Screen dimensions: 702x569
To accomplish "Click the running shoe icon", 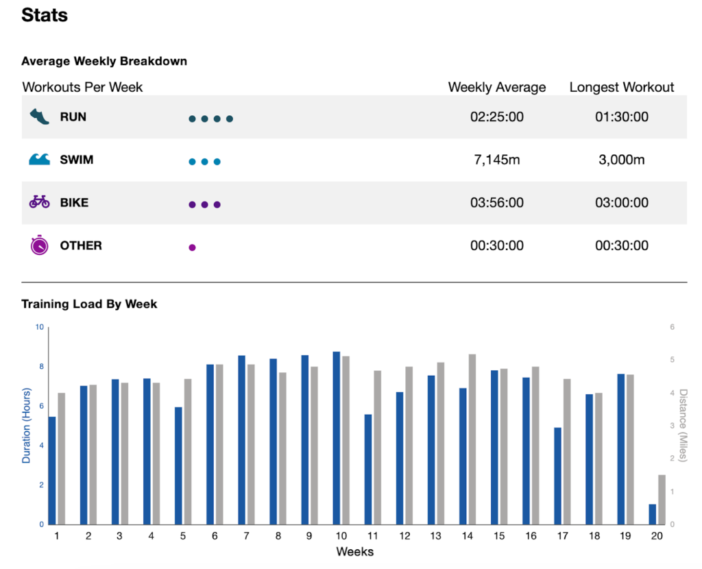I will [x=40, y=117].
